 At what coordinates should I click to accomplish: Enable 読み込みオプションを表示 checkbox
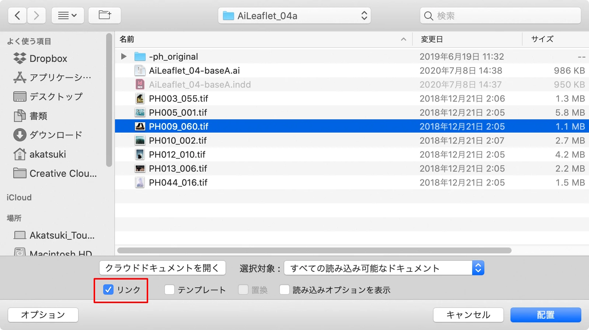pos(285,290)
